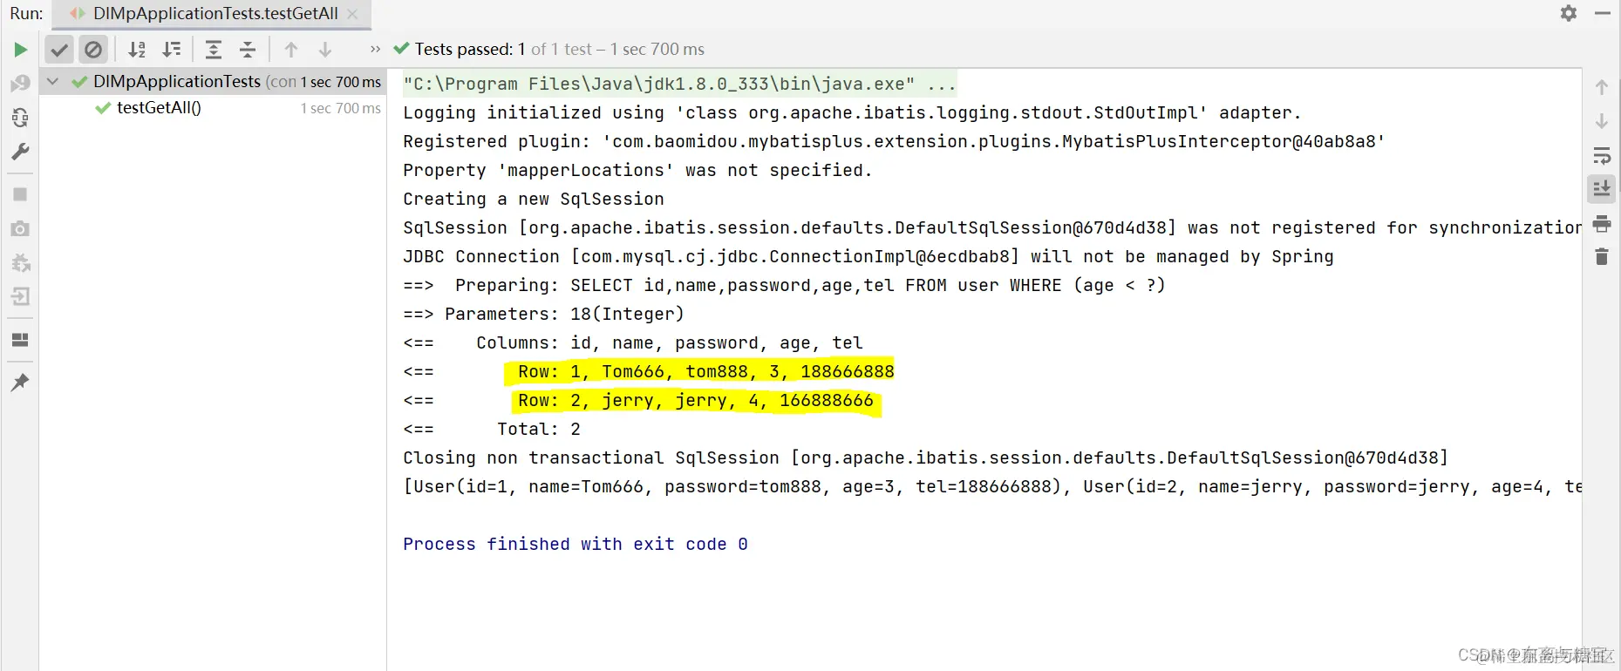1621x671 pixels.
Task: Print the console output
Action: [1602, 224]
